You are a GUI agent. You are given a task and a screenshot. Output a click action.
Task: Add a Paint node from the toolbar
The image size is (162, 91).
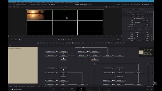pyautogui.click(x=47, y=43)
